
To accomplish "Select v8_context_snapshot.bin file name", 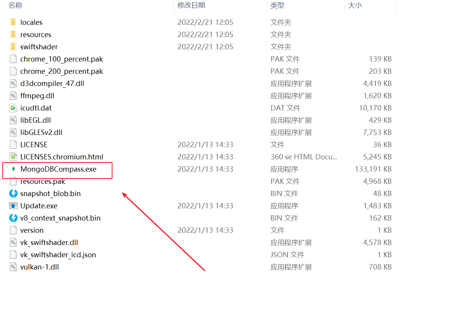I will click(60, 218).
